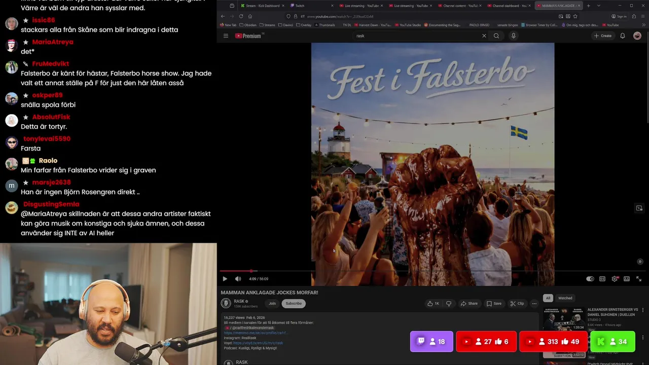
Task: Go back with the browser back arrow
Action: [x=223, y=16]
